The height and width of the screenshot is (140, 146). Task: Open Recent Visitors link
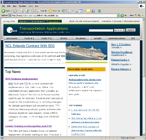121,69
